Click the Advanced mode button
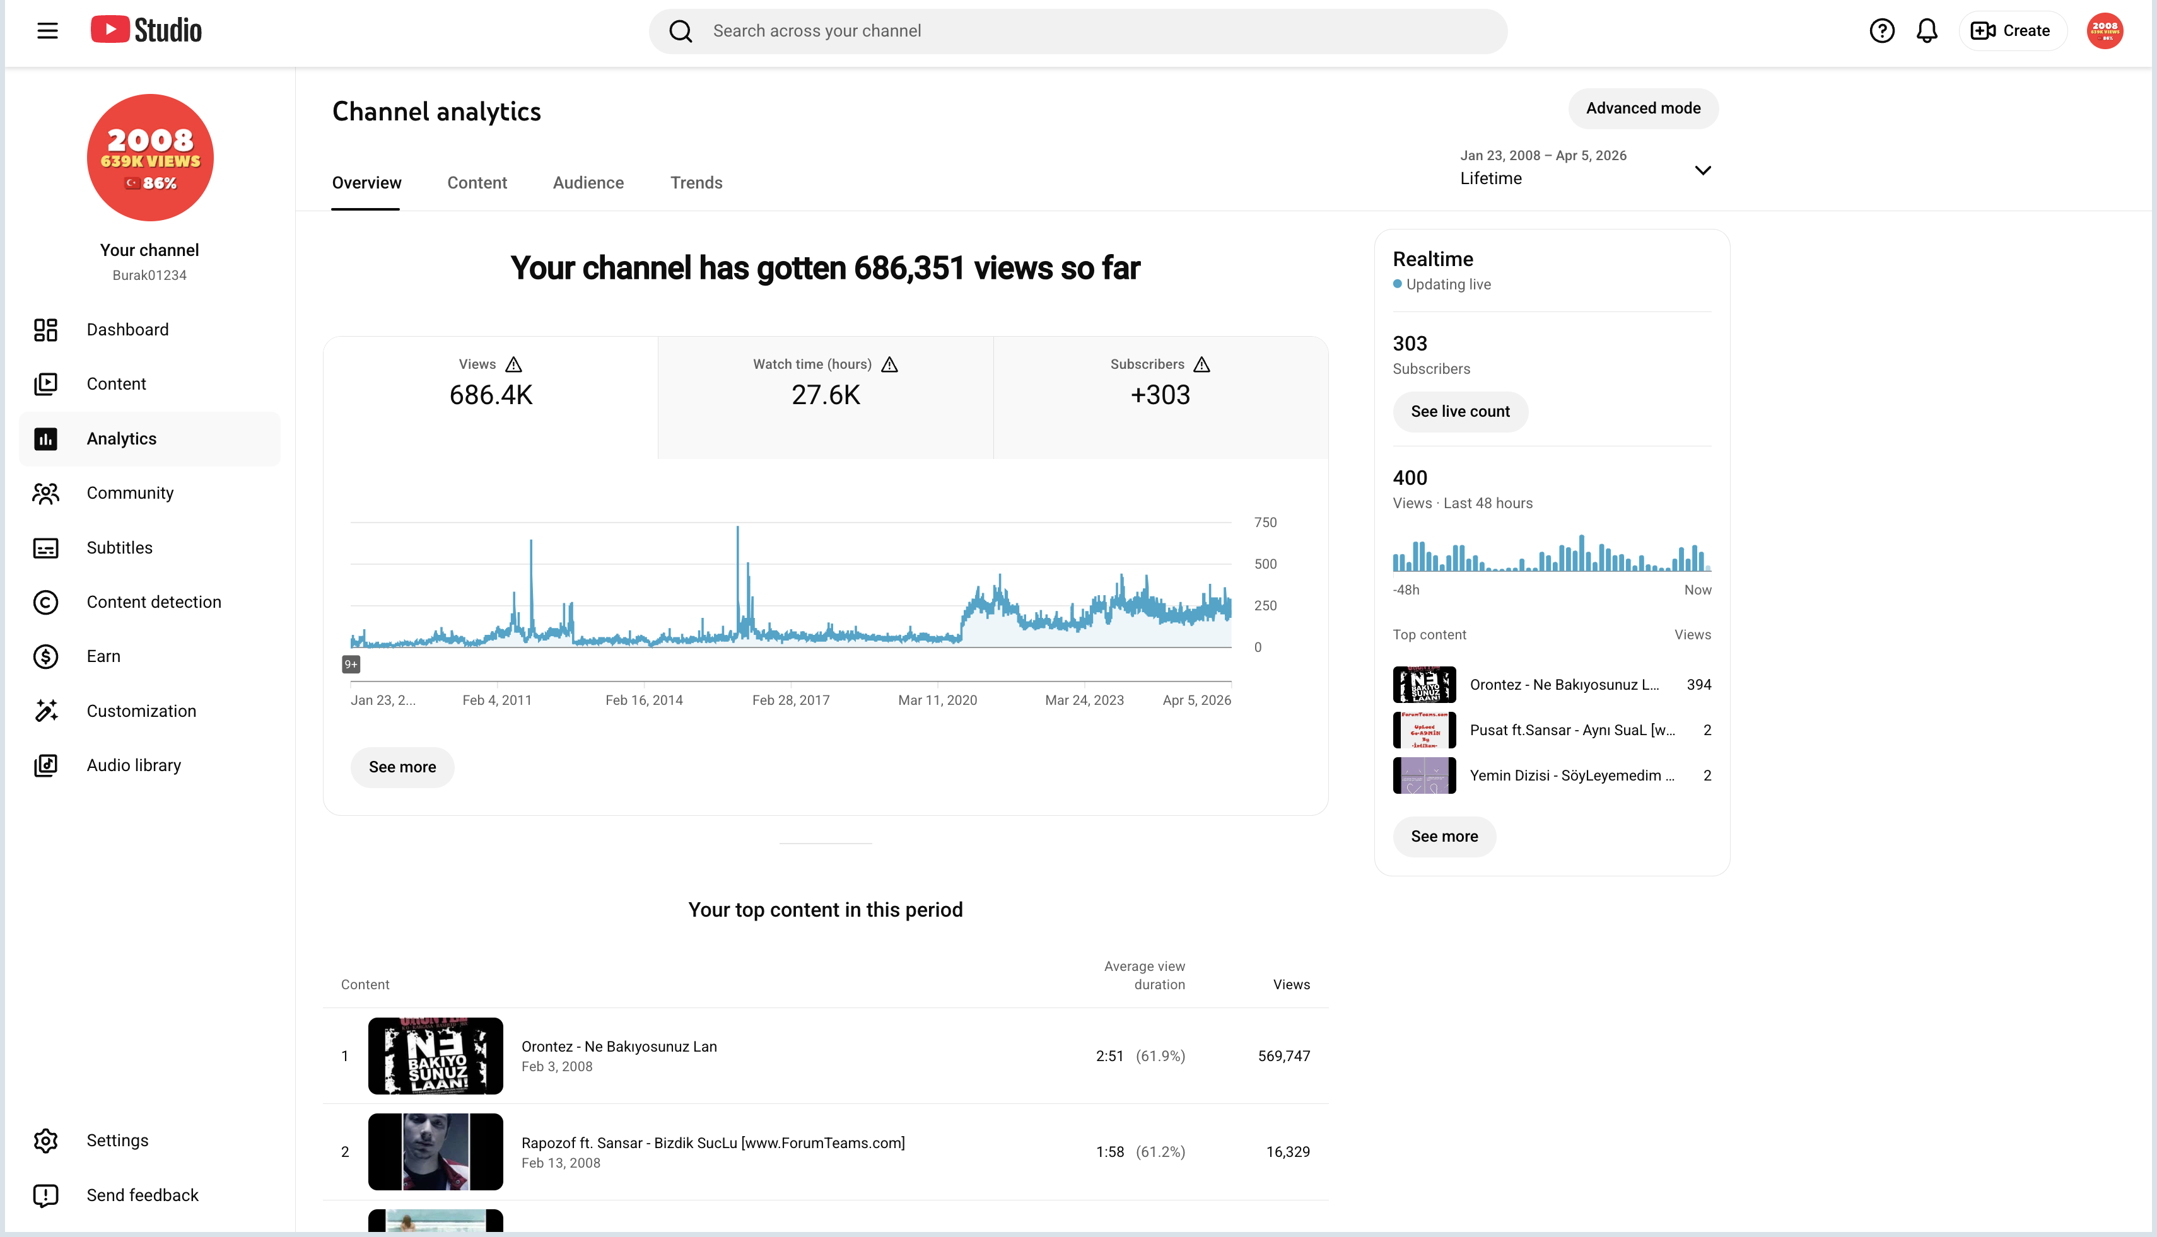The height and width of the screenshot is (1237, 2157). point(1643,108)
